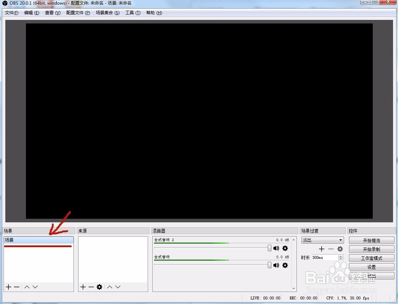This screenshot has height=304, width=398.
Task: Click the OBS logo in title bar
Action: (x=5, y=3)
